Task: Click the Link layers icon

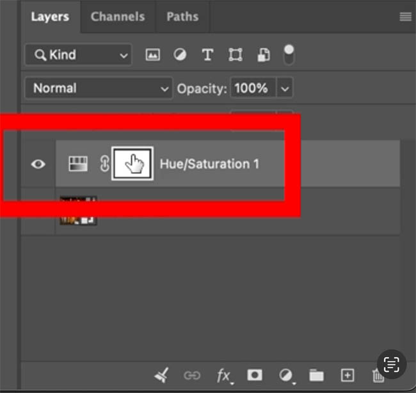Action: tap(192, 376)
